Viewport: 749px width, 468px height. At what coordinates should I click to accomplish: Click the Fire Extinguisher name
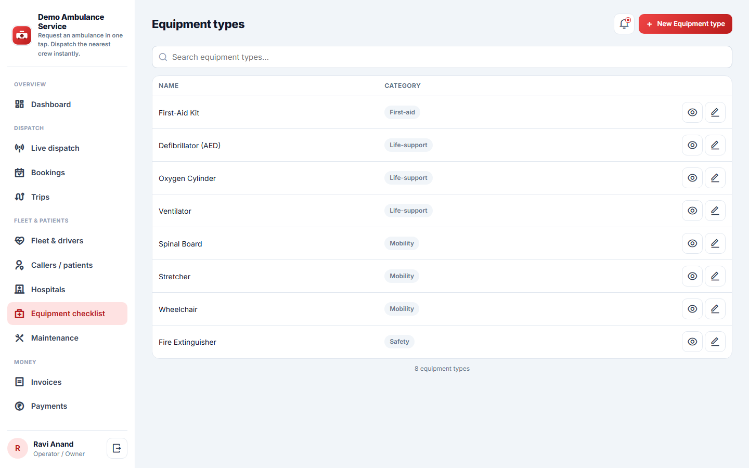pyautogui.click(x=187, y=342)
